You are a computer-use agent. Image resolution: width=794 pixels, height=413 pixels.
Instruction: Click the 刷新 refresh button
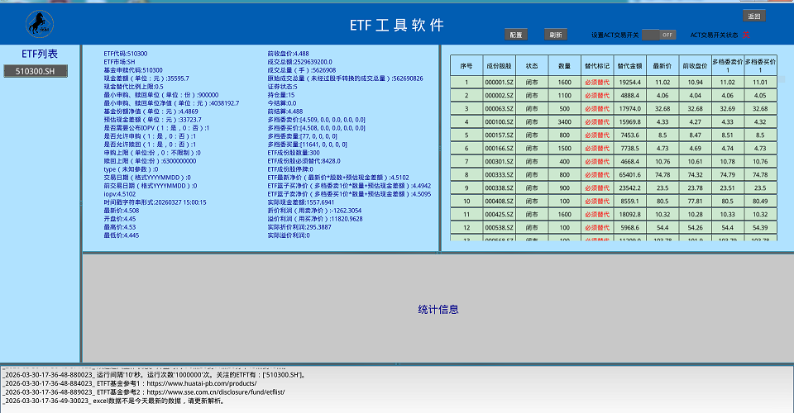pos(556,35)
